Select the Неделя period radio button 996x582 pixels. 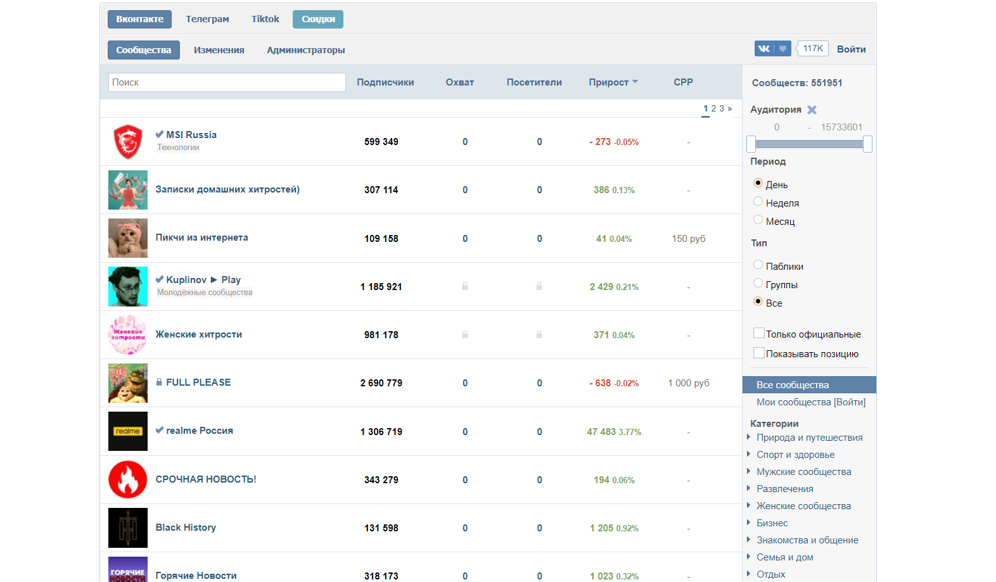pyautogui.click(x=758, y=201)
